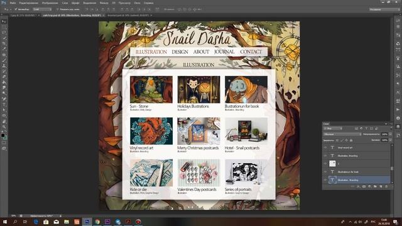Open the Файл menu
This screenshot has height=226, width=402.
click(13, 3)
